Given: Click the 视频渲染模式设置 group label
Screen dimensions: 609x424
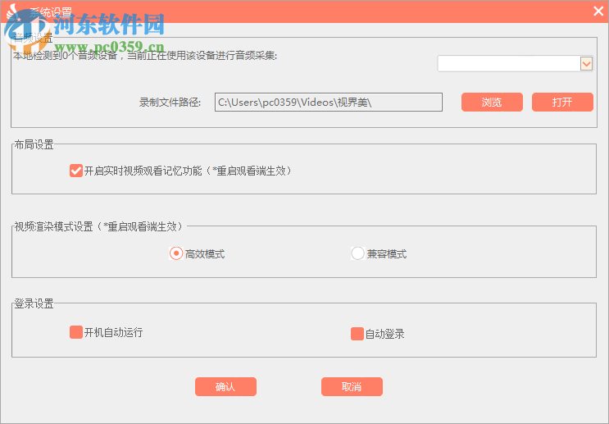Looking at the screenshot, I should click(x=98, y=226).
